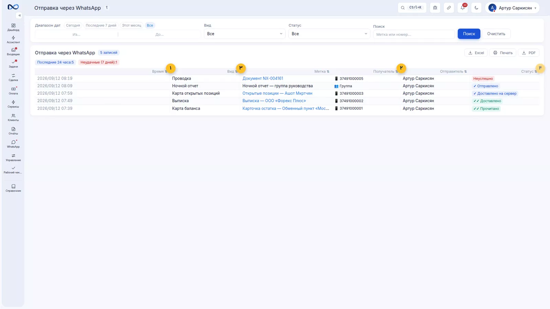Click the link icon in header

pyautogui.click(x=449, y=8)
